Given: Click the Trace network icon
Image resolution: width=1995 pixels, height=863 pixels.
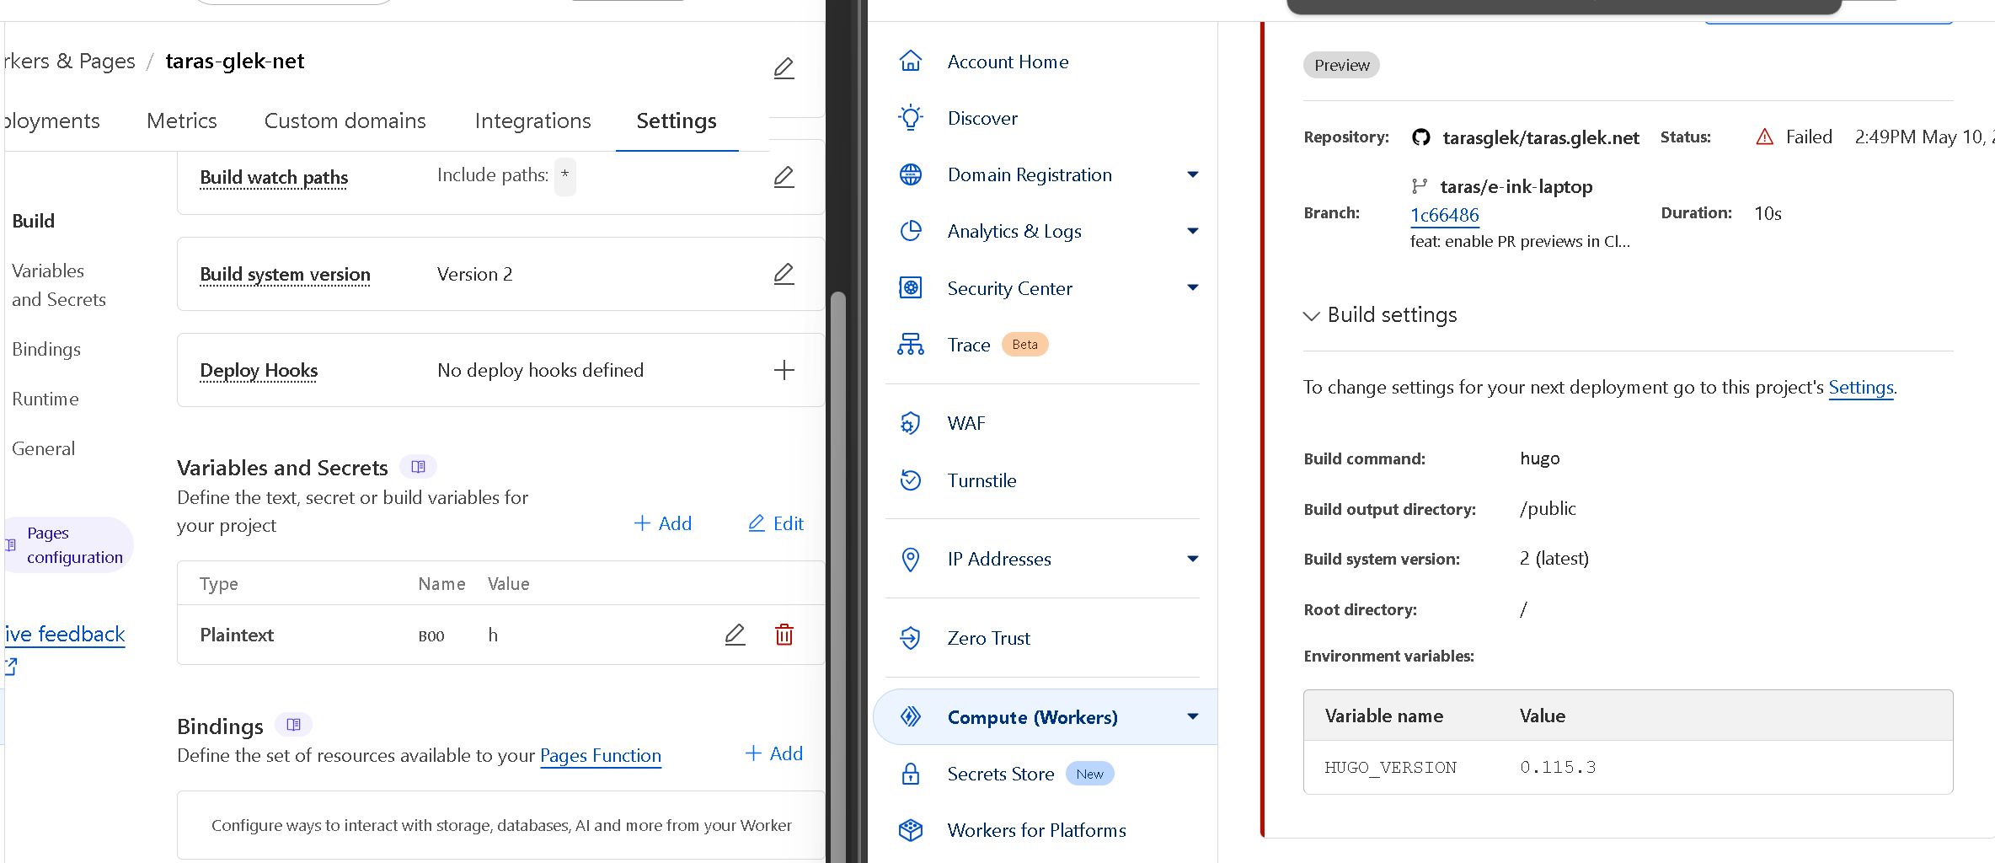Looking at the screenshot, I should pyautogui.click(x=911, y=345).
